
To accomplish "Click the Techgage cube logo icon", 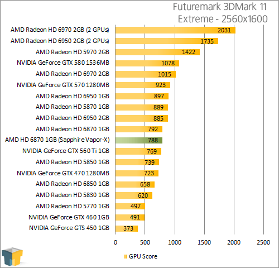I will pyautogui.click(x=12, y=257).
